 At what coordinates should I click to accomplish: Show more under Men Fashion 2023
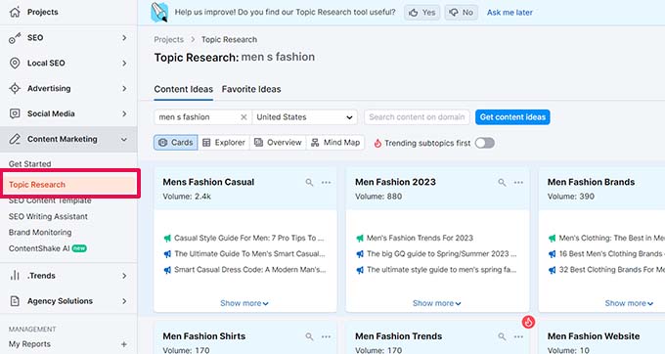437,303
